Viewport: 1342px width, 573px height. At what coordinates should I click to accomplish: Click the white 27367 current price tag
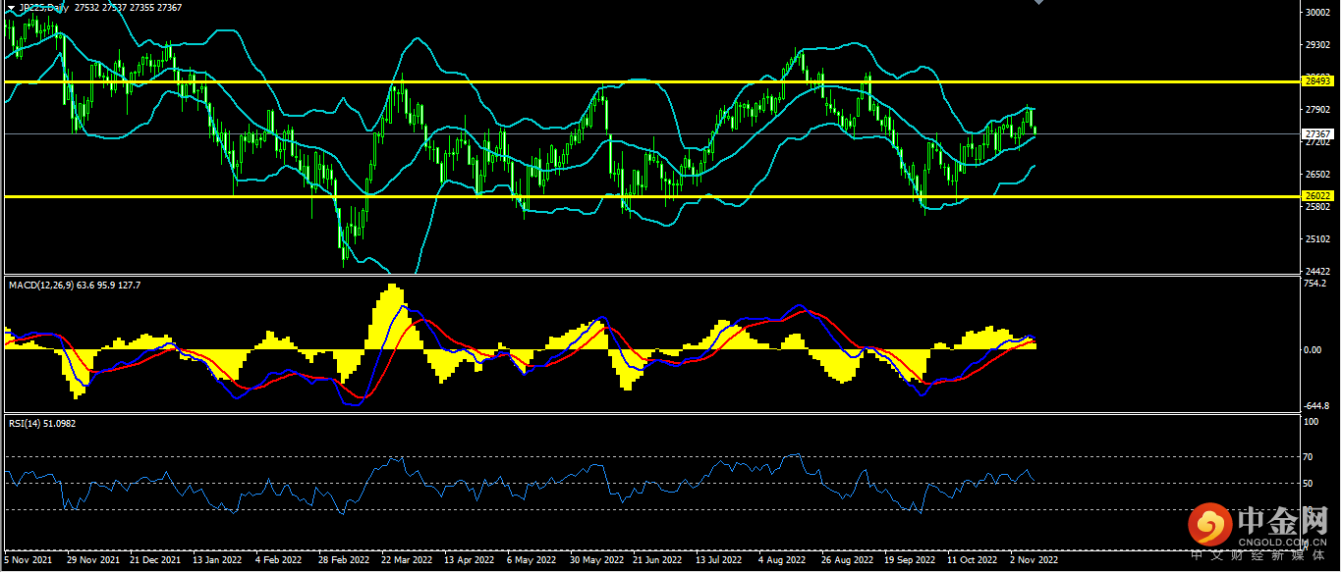[x=1315, y=133]
